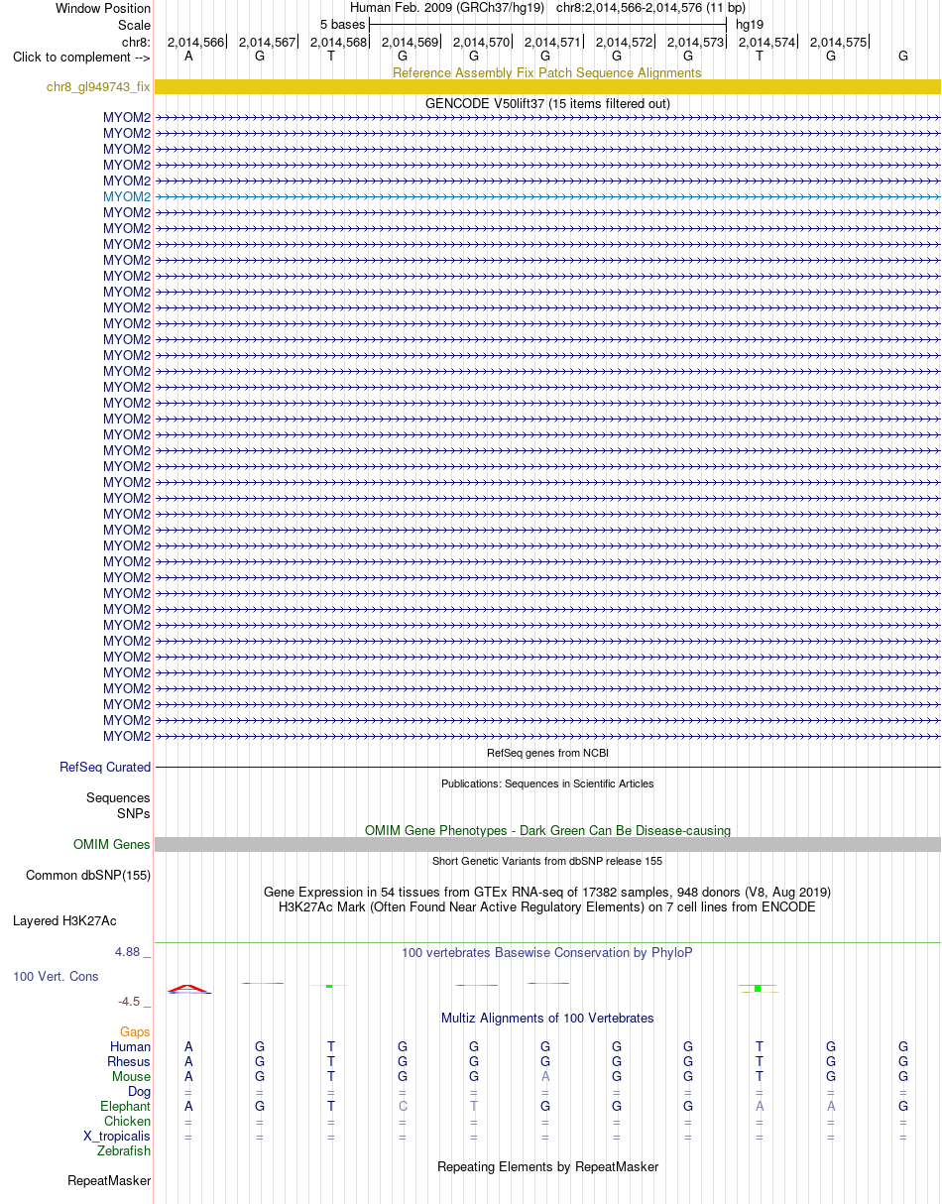Screen dimensions: 942x1204
Task: Open Short Genetic Variants from dbSNP title
Action: (547, 861)
